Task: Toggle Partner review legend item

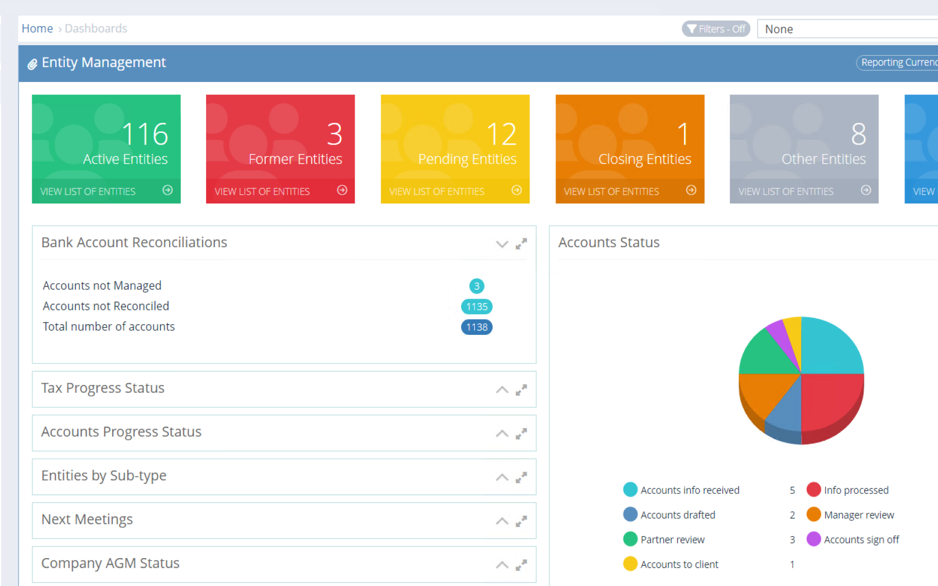Action: [672, 540]
